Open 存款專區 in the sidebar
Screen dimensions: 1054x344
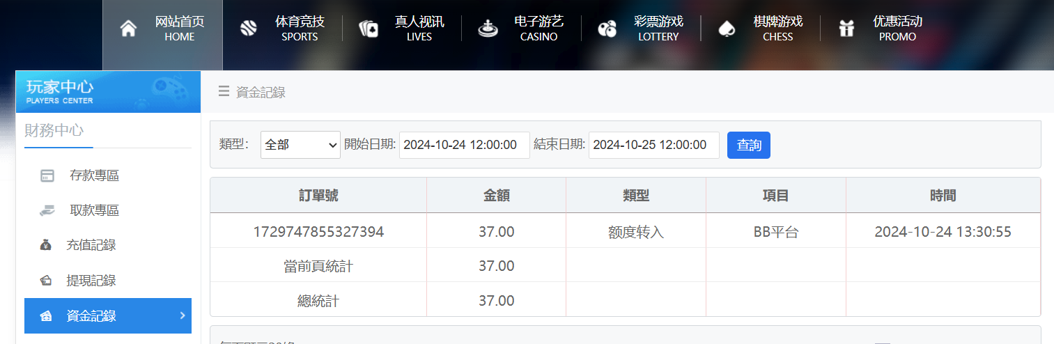click(94, 175)
